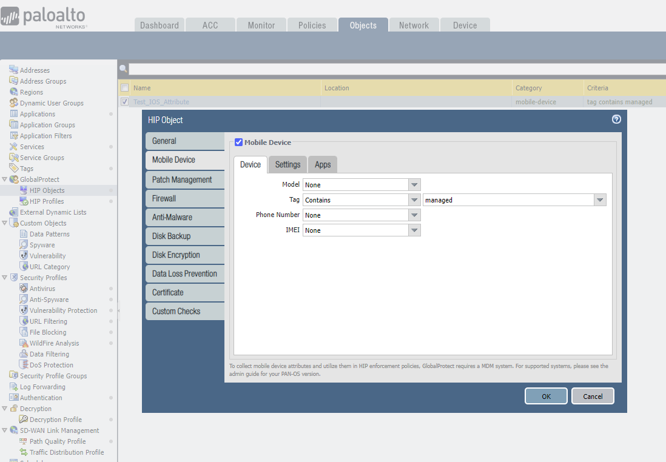This screenshot has height=462, width=666.
Task: Toggle the Test_IOS_Attribute row checkbox
Action: (x=124, y=101)
